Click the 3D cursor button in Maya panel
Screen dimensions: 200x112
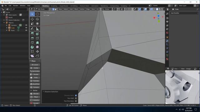point(35,65)
